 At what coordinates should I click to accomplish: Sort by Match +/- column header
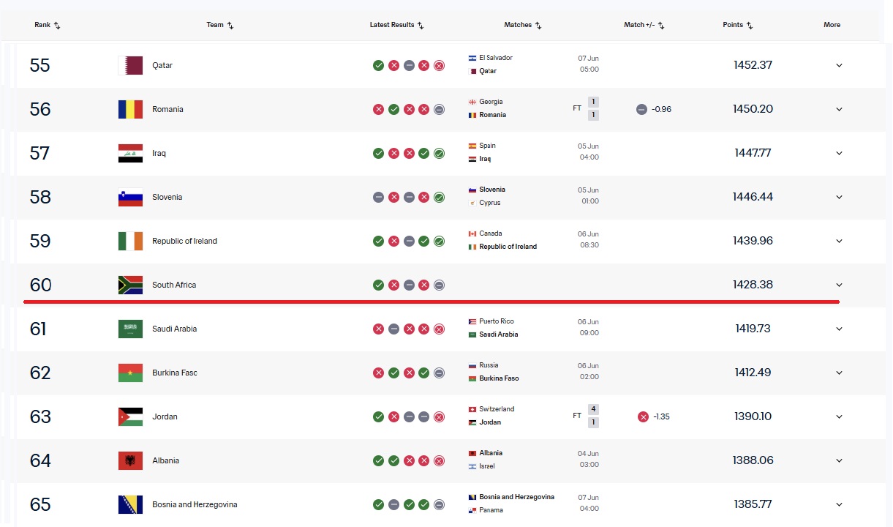pos(644,25)
